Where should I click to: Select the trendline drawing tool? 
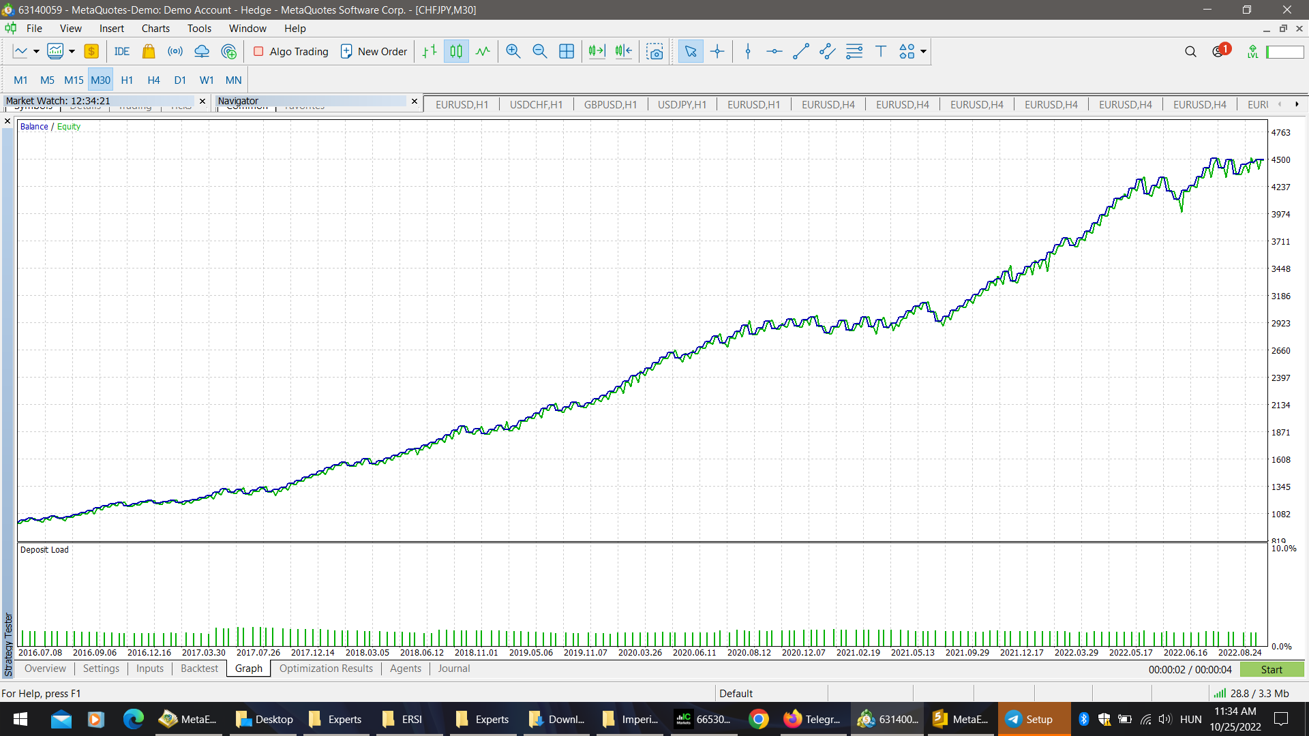pos(801,51)
